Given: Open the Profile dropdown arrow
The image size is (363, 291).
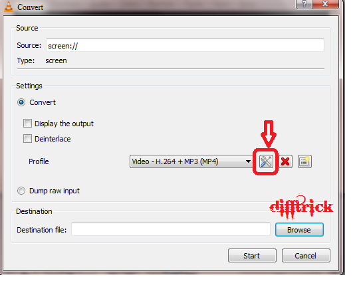Looking at the screenshot, I should click(248, 161).
